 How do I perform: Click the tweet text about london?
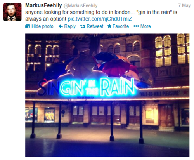[101, 16]
